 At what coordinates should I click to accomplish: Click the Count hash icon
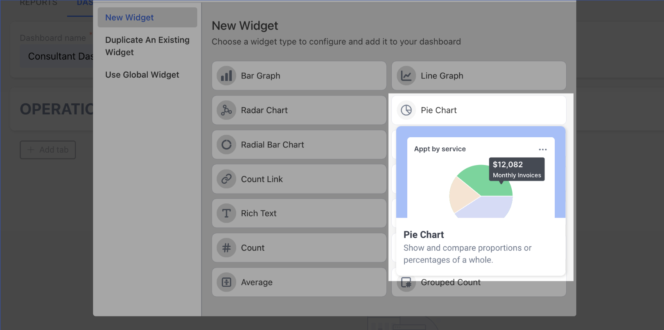click(226, 248)
